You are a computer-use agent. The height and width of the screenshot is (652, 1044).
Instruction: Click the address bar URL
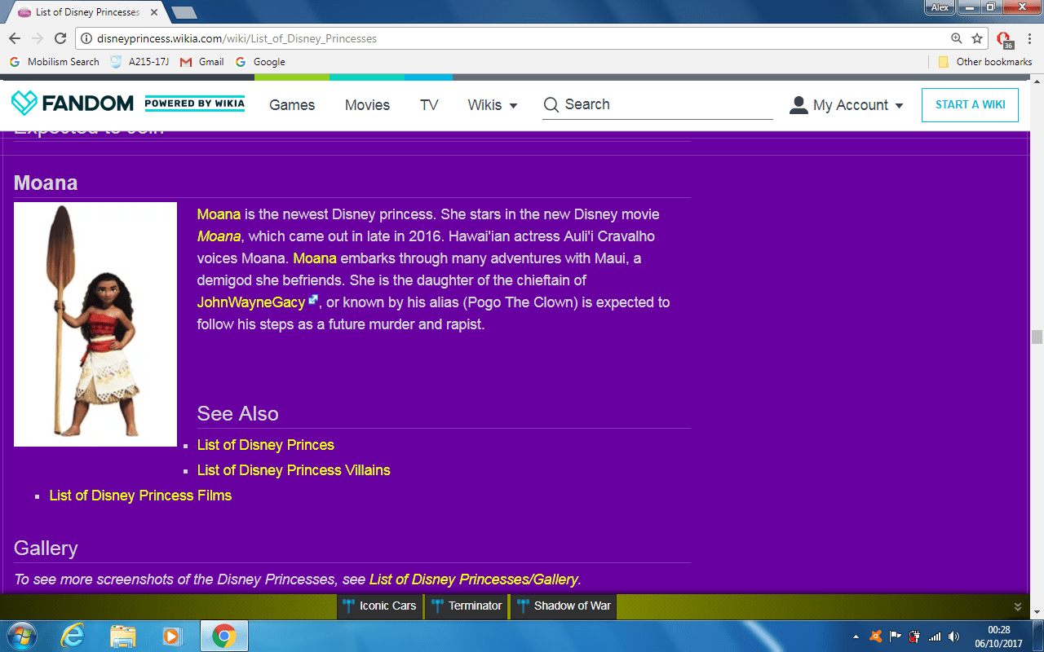click(237, 38)
